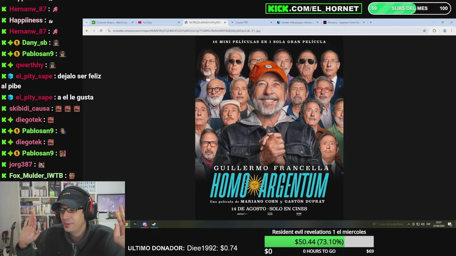Open a new browser tab with plus
This screenshot has height=256, width=456.
point(370,22)
